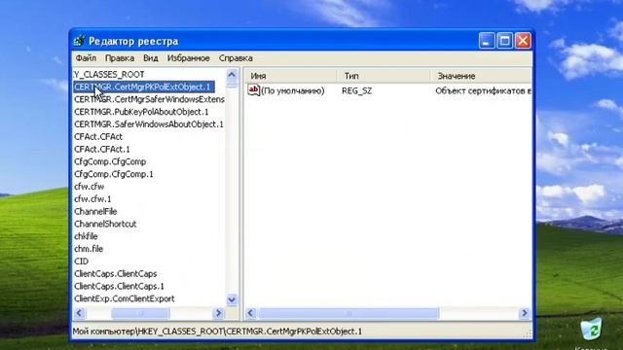The width and height of the screenshot is (623, 350).
Task: Open the Файл menu
Action: pyautogui.click(x=86, y=58)
